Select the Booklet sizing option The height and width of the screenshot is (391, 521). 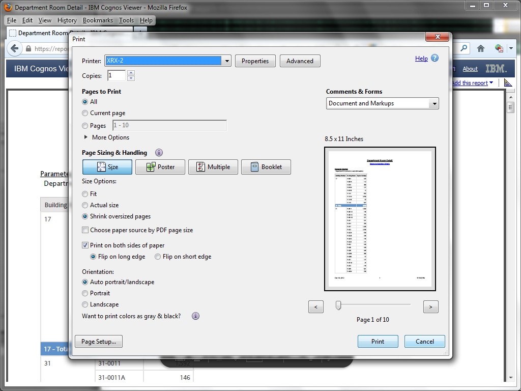[x=266, y=167]
